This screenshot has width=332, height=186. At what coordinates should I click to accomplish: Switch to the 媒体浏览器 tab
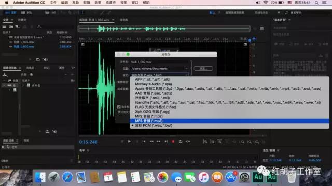coord(10,68)
